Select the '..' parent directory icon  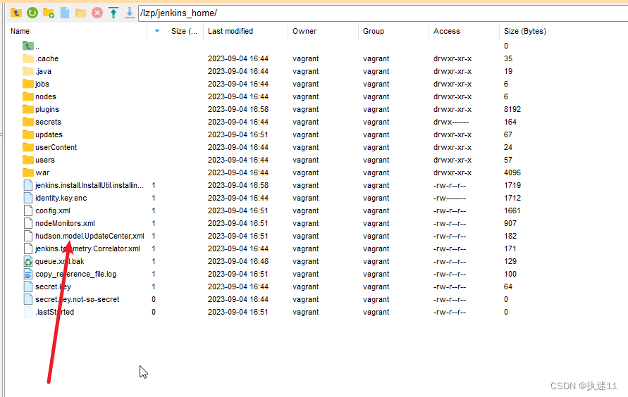point(28,46)
